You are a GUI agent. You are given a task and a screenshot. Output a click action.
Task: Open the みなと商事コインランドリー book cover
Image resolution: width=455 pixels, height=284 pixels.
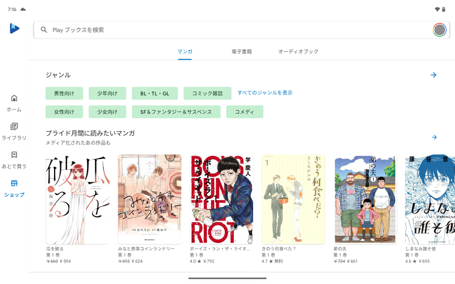(x=150, y=199)
